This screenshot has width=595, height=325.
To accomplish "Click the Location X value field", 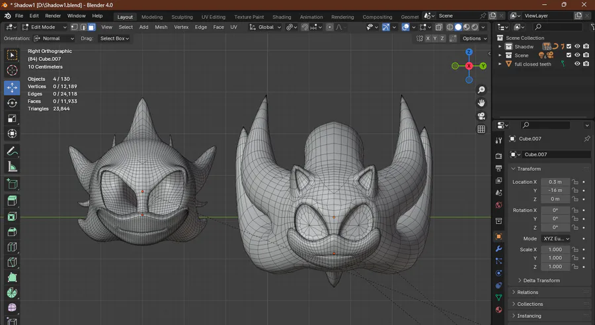I will (x=555, y=181).
